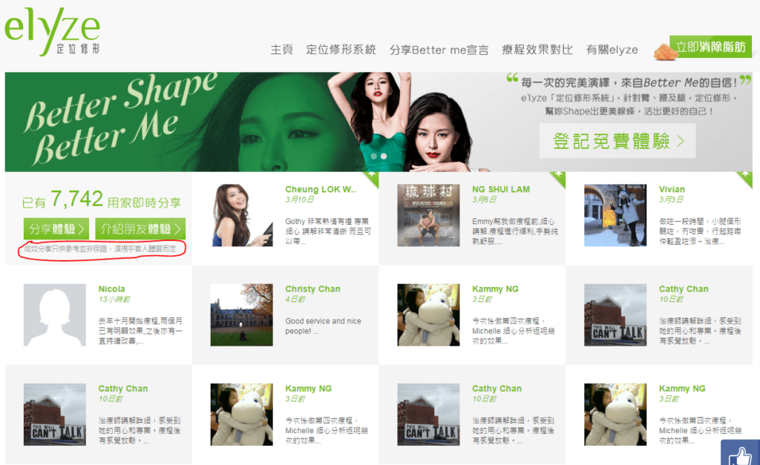The height and width of the screenshot is (465, 760).
Task: Click the 立即消除脂肪 button
Action: (710, 47)
